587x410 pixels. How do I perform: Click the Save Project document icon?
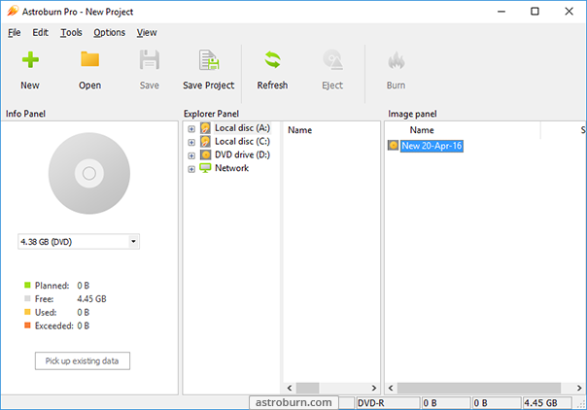209,60
